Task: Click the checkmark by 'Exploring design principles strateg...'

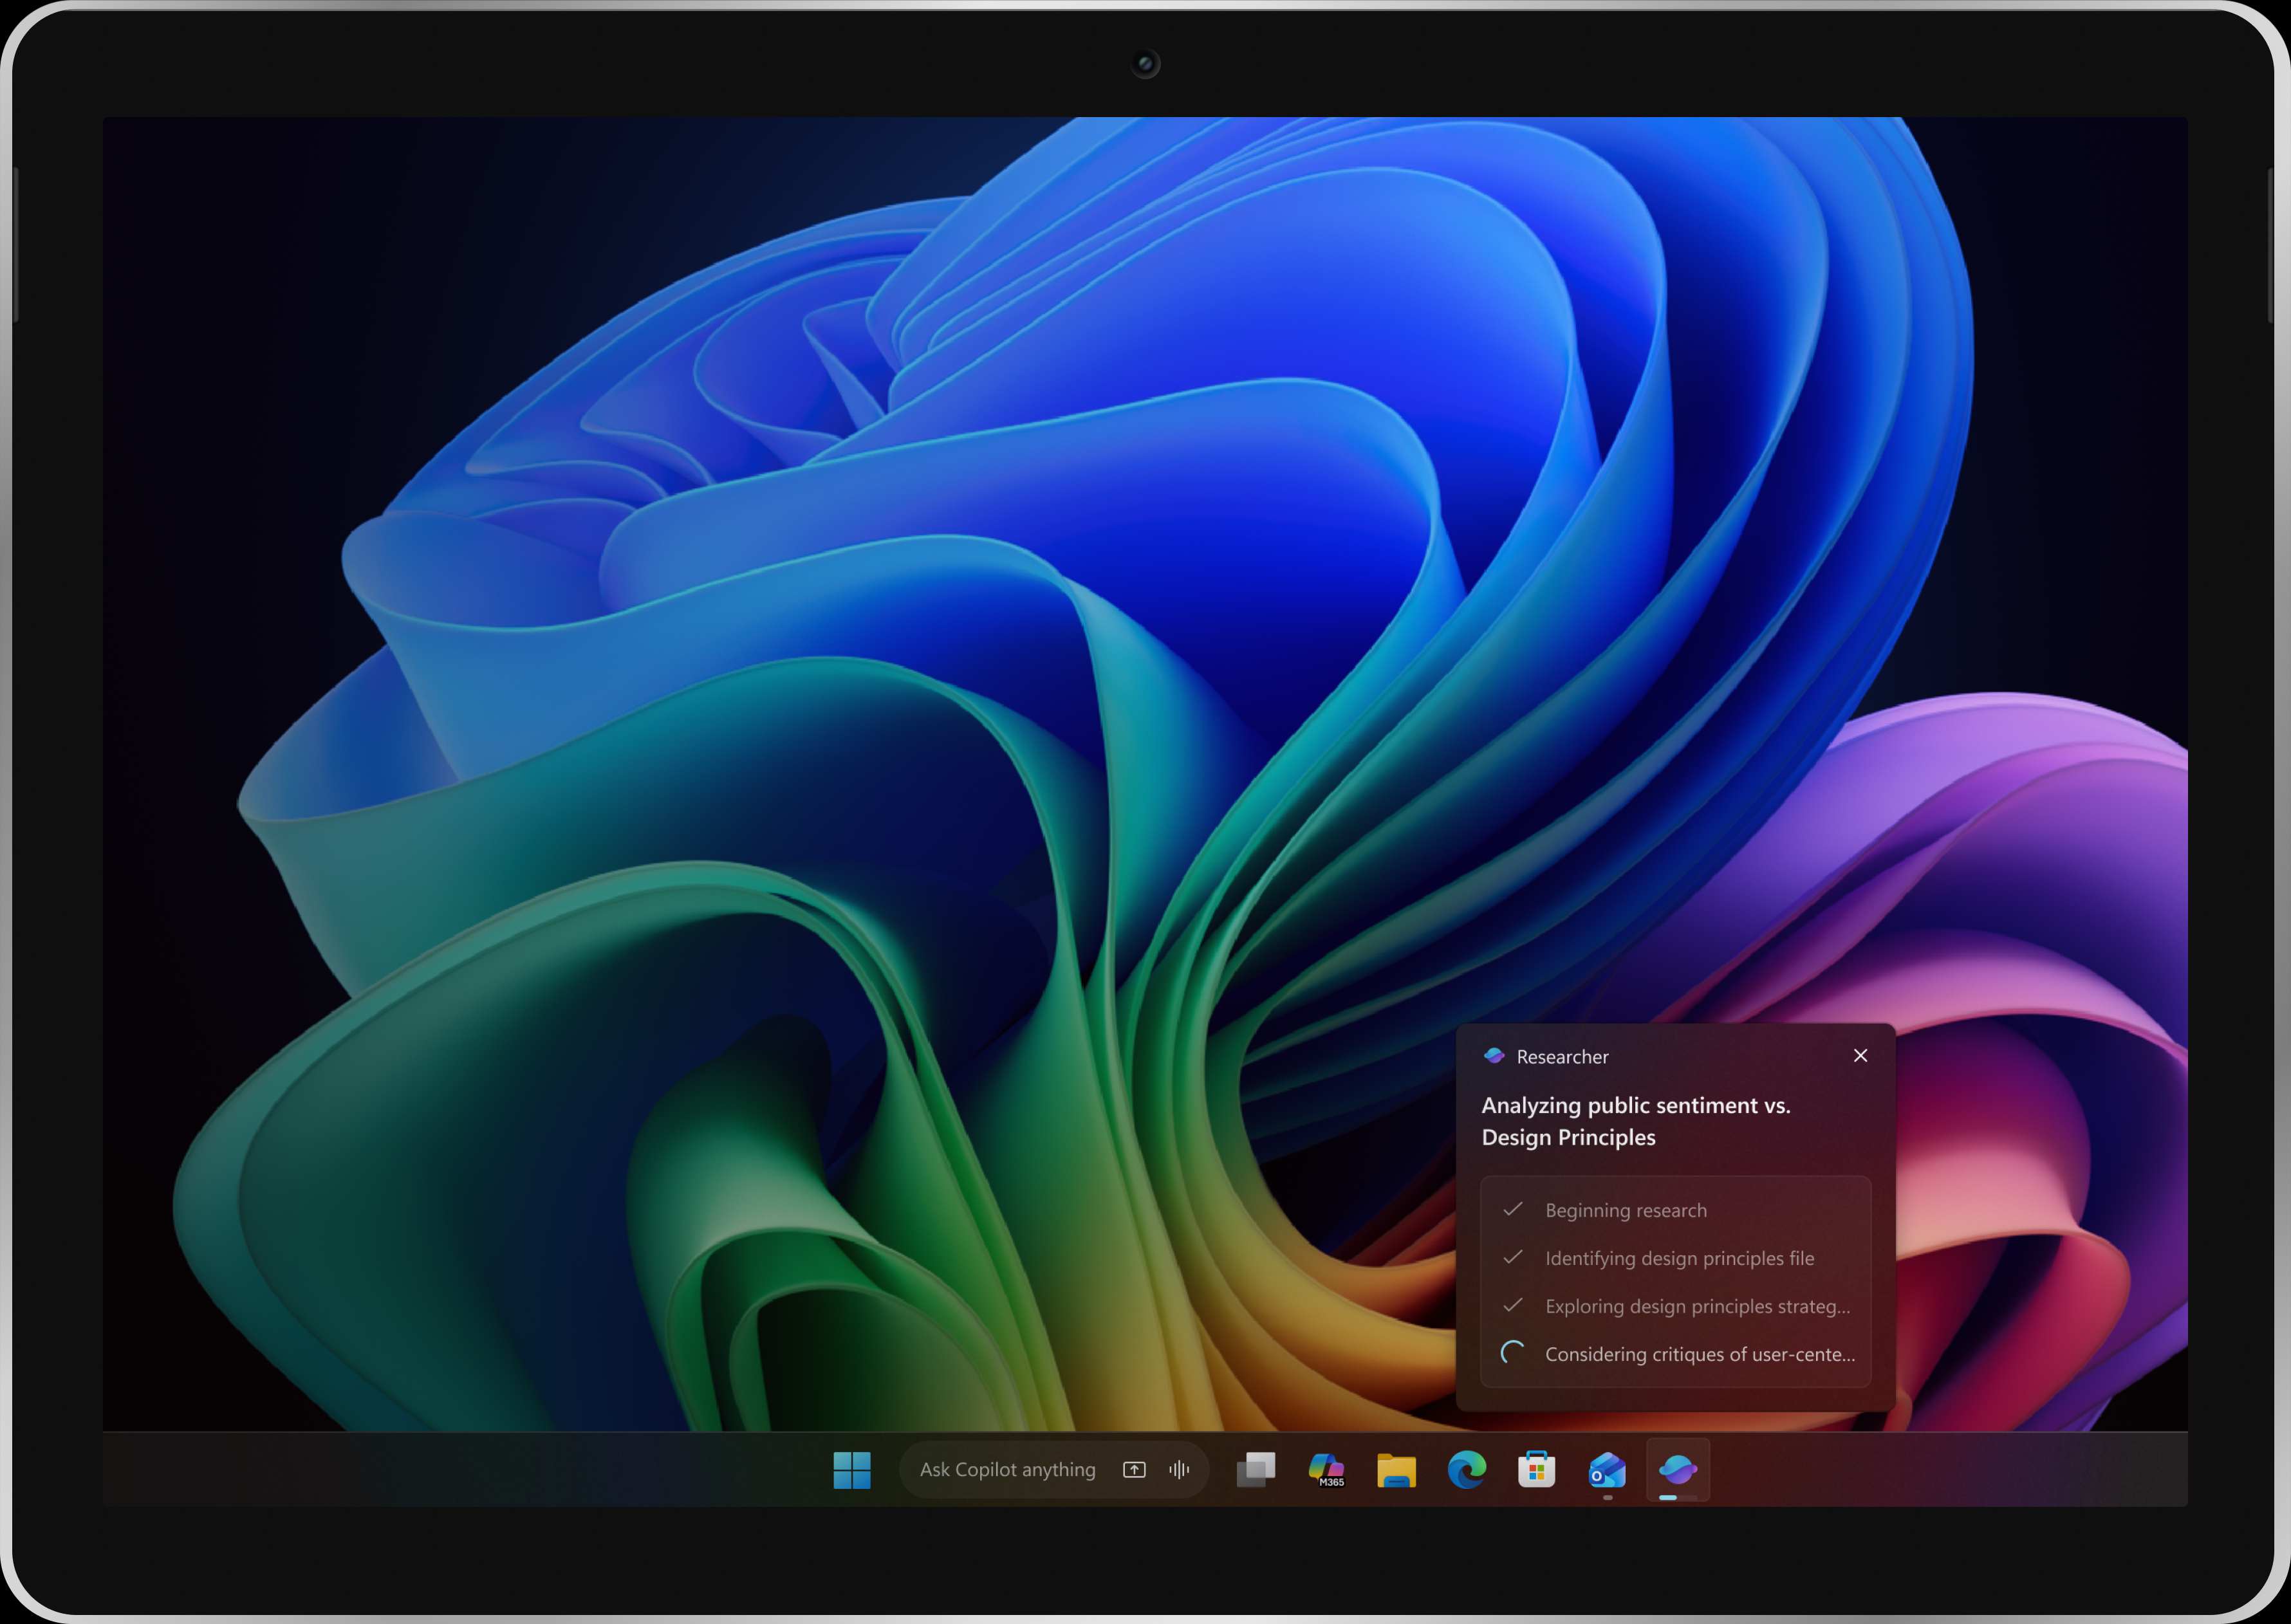Action: click(x=1513, y=1306)
